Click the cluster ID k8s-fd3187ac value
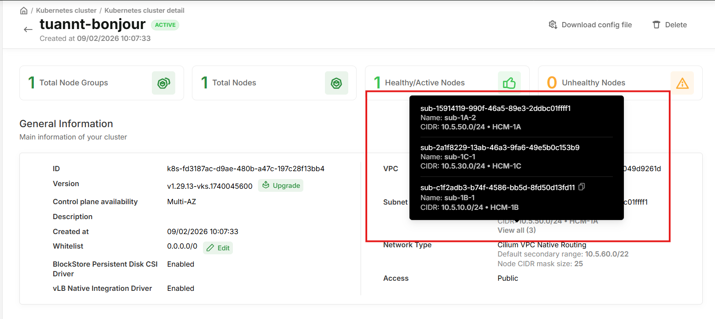715x319 pixels. tap(246, 169)
